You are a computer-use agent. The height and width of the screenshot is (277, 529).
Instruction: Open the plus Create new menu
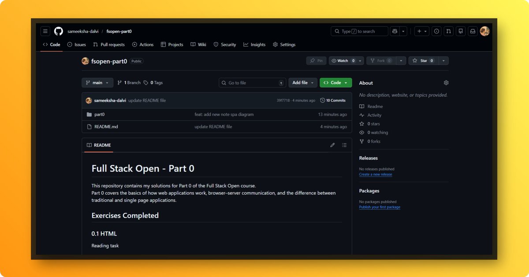(x=422, y=31)
